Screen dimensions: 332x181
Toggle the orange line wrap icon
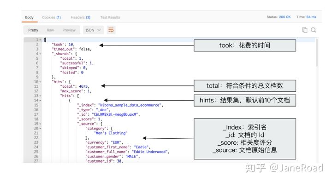[x=111, y=30]
